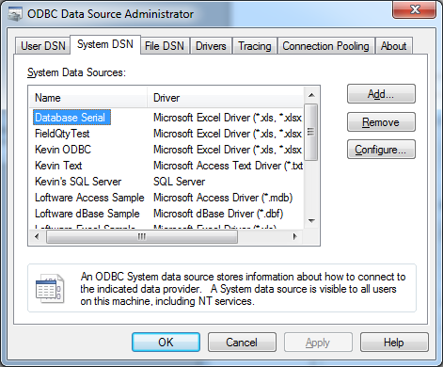Switch to Connection Pooling tab
Screen dimensions: 443x367
point(325,46)
